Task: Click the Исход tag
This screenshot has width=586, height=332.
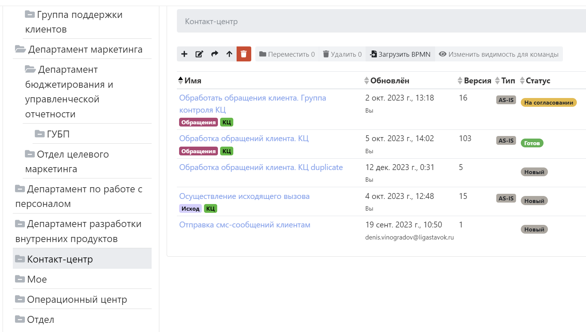Action: point(190,208)
